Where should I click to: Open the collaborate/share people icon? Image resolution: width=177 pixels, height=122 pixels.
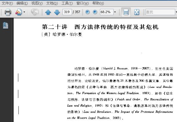click(19, 12)
